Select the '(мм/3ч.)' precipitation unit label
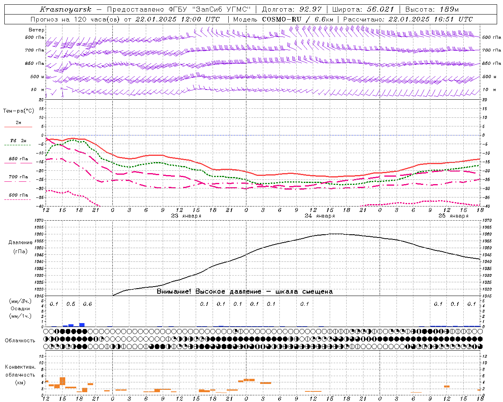Viewport: 503px width, 402px height. 20,301
